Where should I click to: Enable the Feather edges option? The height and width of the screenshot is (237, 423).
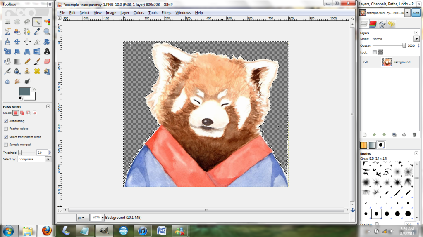point(6,129)
